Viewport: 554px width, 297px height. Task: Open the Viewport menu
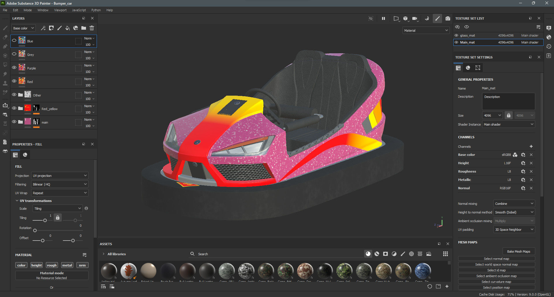tap(60, 10)
